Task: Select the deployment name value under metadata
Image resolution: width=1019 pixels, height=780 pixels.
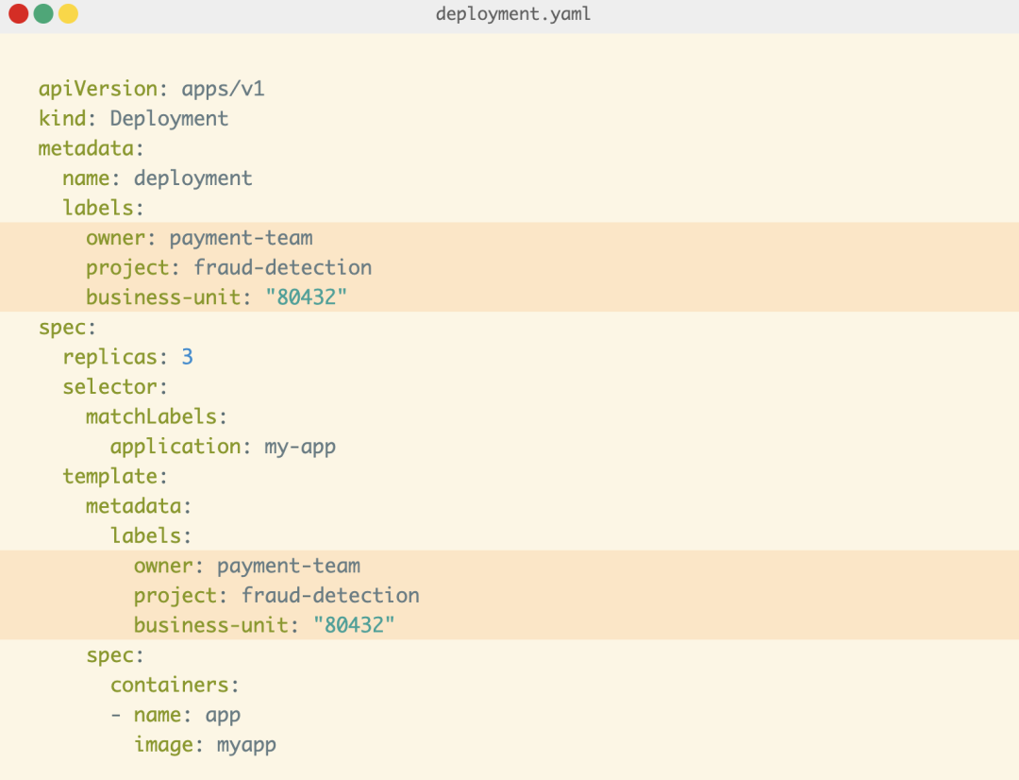Action: coord(192,178)
